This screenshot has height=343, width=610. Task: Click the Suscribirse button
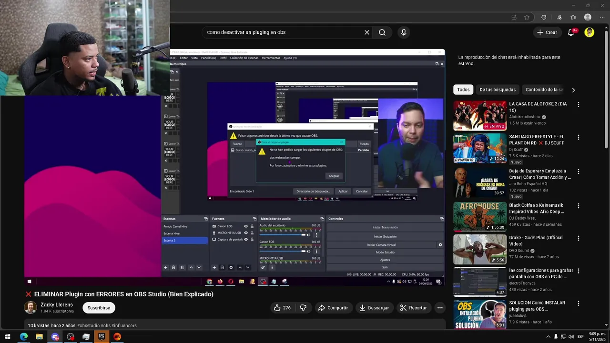point(99,308)
